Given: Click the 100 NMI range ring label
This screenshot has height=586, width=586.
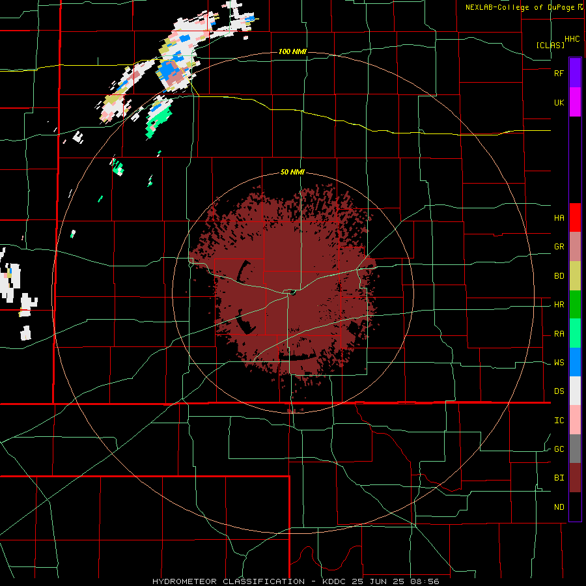Looking at the screenshot, I should (292, 51).
